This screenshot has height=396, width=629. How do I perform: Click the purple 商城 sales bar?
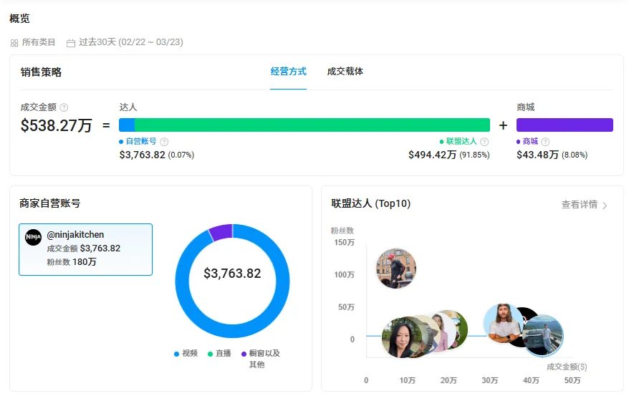[565, 125]
